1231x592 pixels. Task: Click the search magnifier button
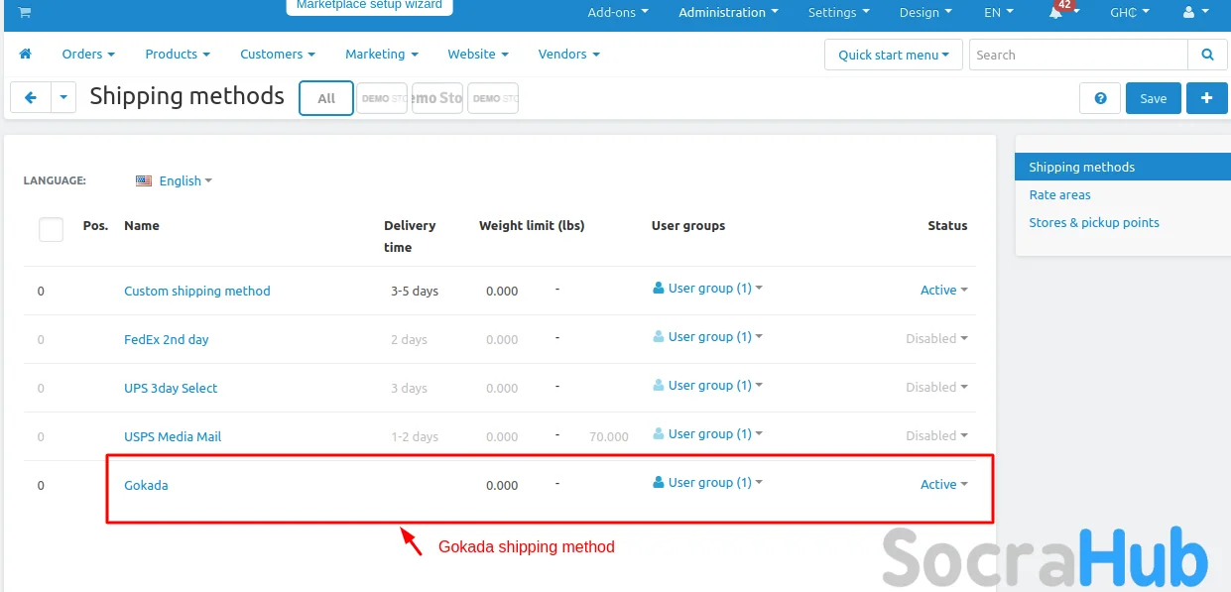tap(1207, 55)
